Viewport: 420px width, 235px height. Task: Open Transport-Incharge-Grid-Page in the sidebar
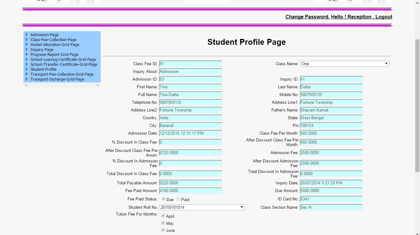tap(57, 79)
